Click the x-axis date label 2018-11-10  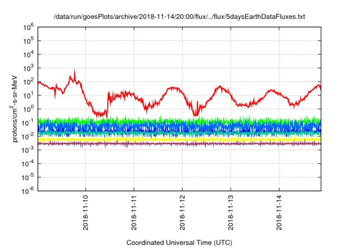point(86,213)
